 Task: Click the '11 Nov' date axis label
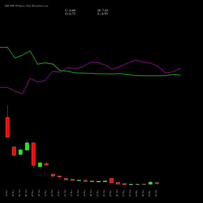45,193
